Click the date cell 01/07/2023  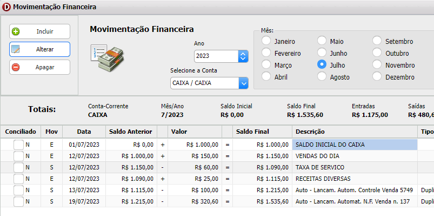point(84,145)
